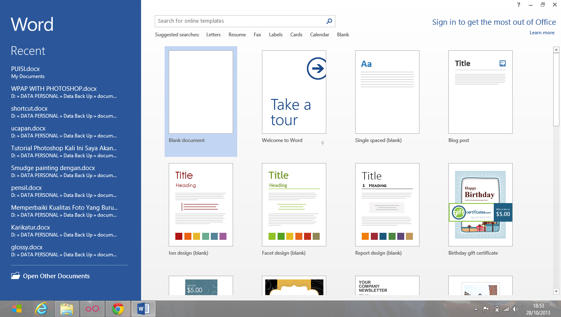
Task: Show hidden system tray icons
Action: click(476, 309)
